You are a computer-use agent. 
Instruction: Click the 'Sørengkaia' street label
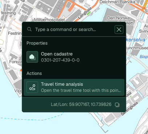pos(129,108)
